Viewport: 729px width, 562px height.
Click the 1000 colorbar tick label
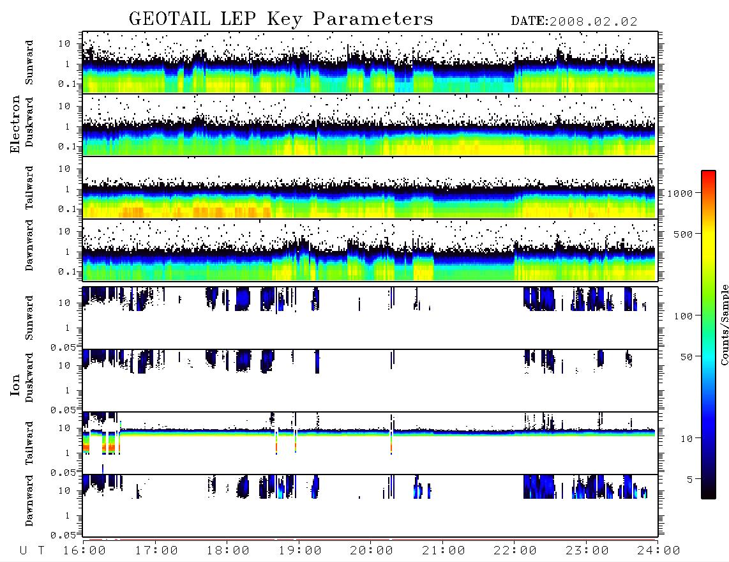pos(680,194)
